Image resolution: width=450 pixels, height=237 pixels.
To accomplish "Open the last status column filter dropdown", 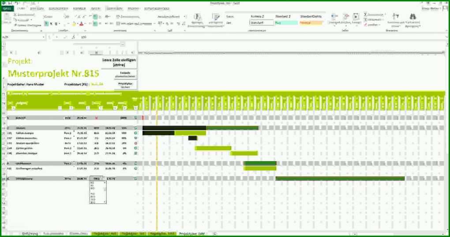I will pyautogui.click(x=135, y=108).
